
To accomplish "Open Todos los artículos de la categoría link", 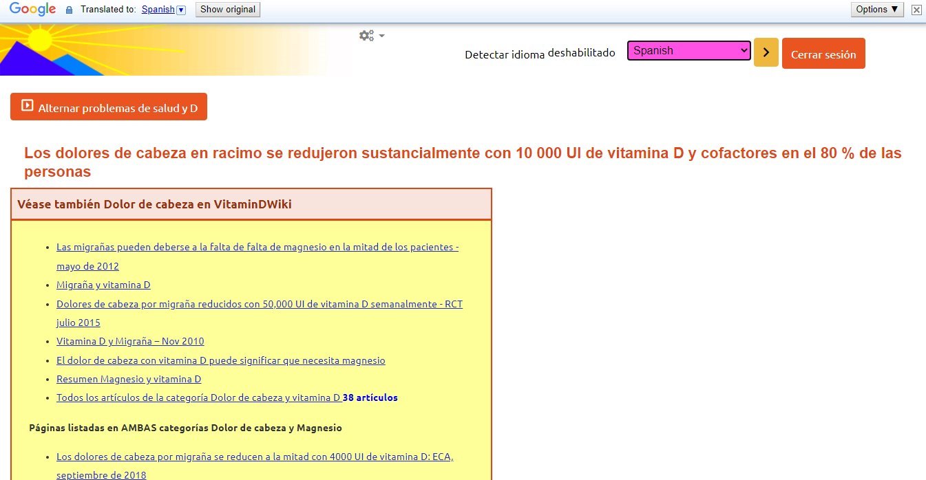I will (x=198, y=397).
